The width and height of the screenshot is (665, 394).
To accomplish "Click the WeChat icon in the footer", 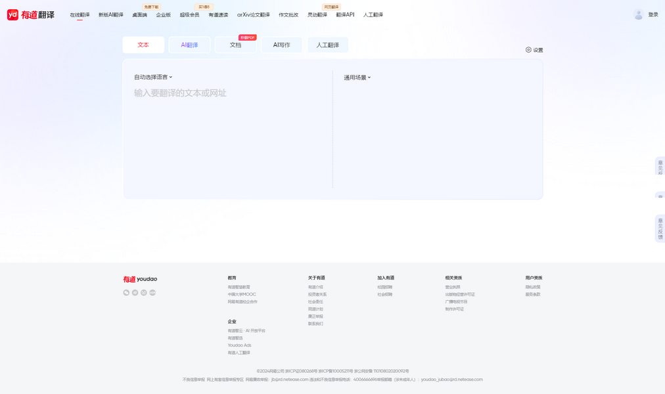I will pyautogui.click(x=126, y=293).
